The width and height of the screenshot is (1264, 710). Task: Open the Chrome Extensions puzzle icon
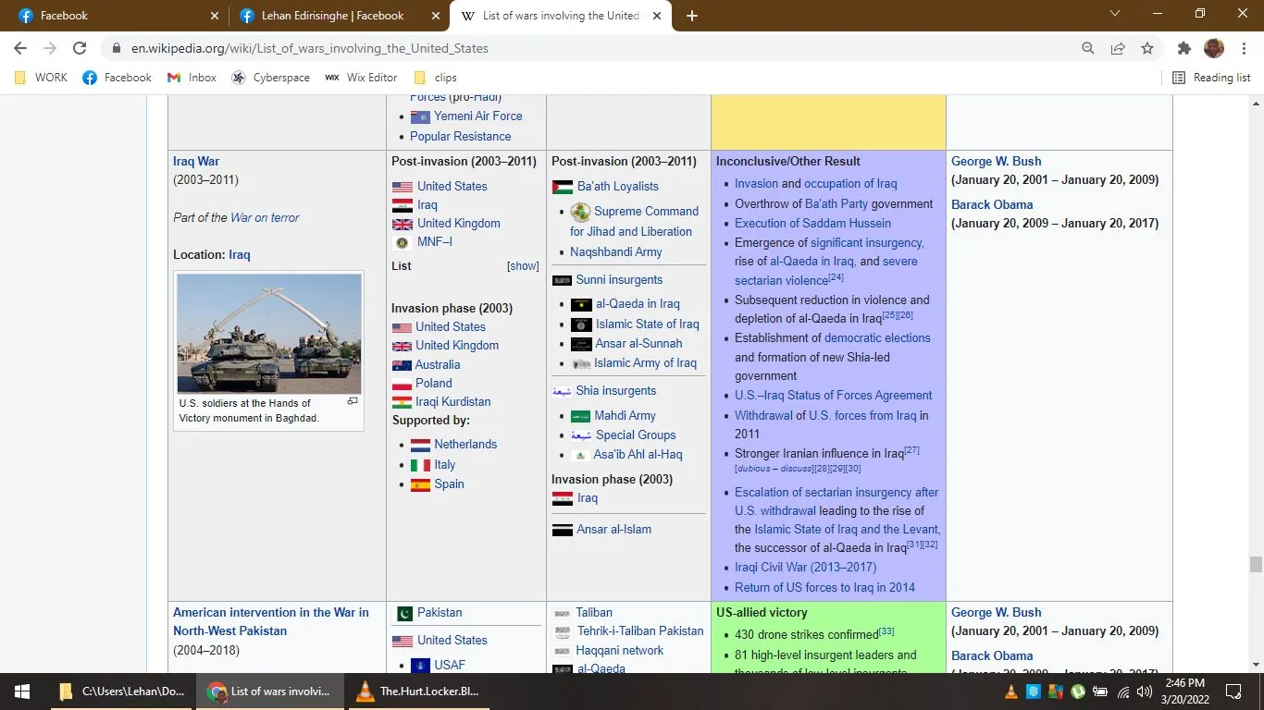coord(1184,48)
